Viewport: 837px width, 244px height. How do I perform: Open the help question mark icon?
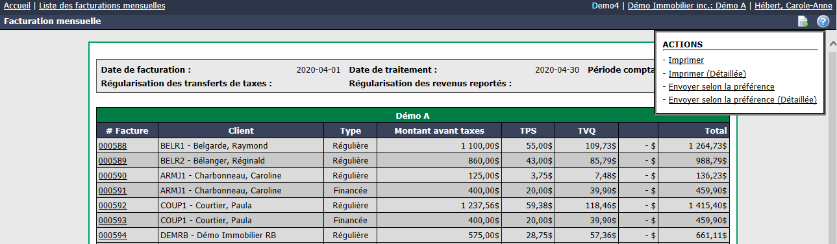pos(823,21)
